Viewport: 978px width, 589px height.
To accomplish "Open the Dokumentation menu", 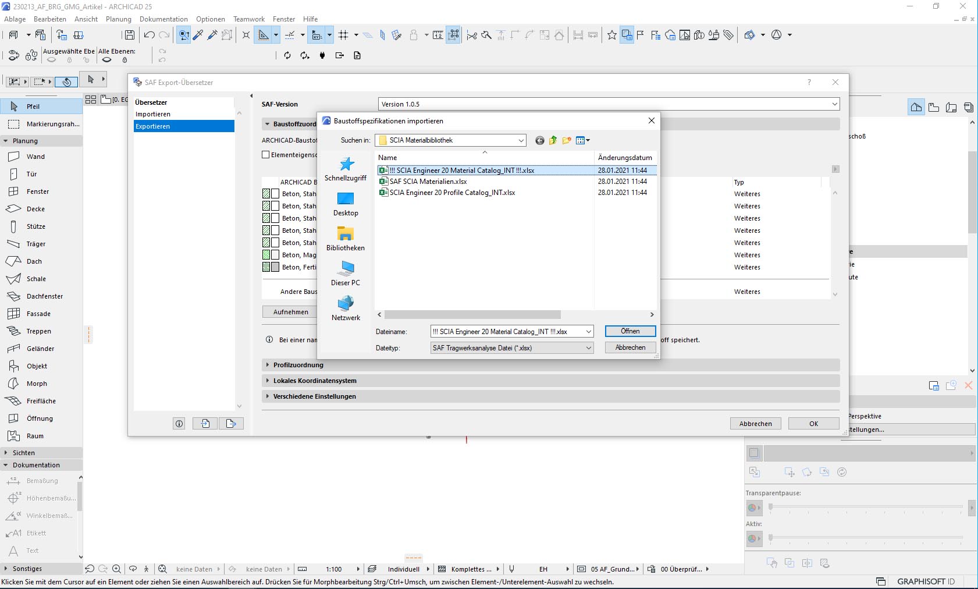I will click(x=163, y=19).
